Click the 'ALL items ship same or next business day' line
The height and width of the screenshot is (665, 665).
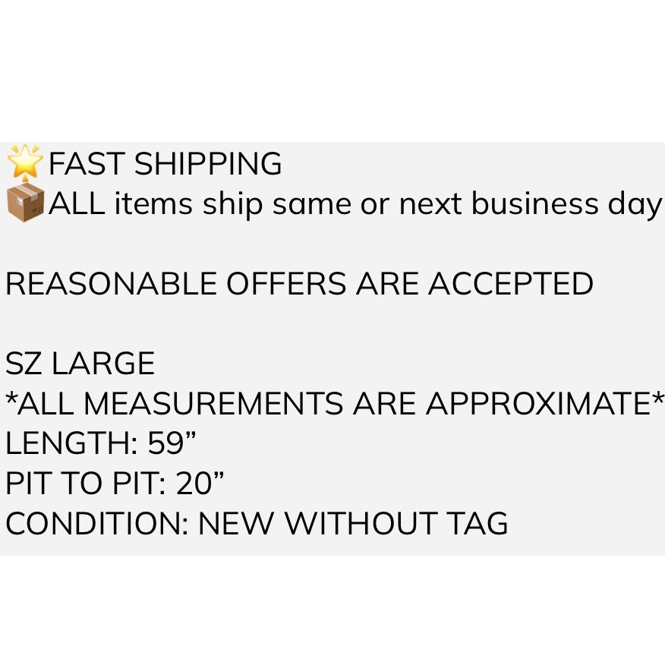click(355, 205)
